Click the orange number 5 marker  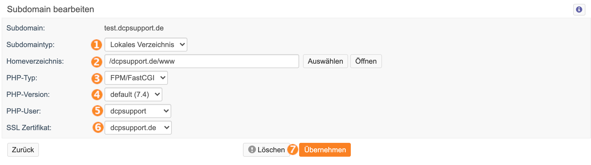click(x=97, y=111)
